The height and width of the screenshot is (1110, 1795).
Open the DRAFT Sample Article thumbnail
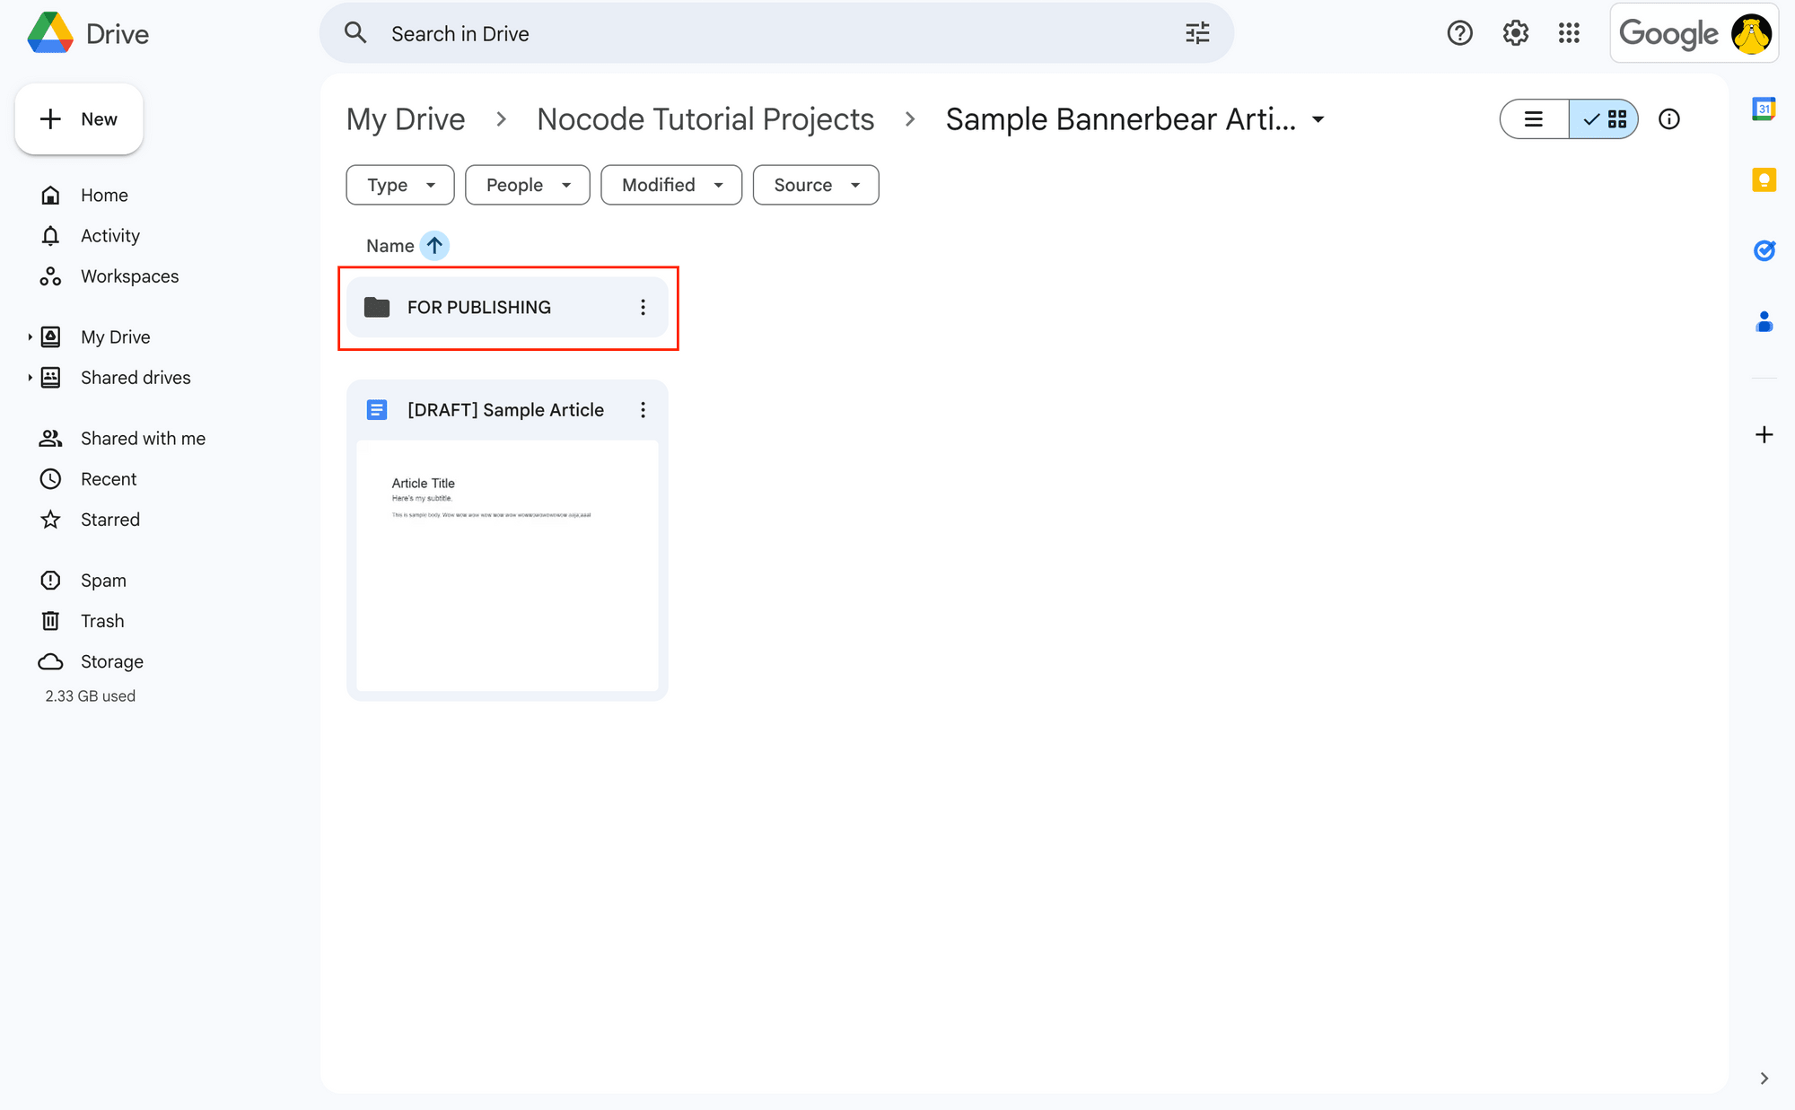click(x=507, y=565)
